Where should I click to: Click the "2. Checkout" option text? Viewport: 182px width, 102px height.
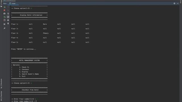tap(24, 69)
